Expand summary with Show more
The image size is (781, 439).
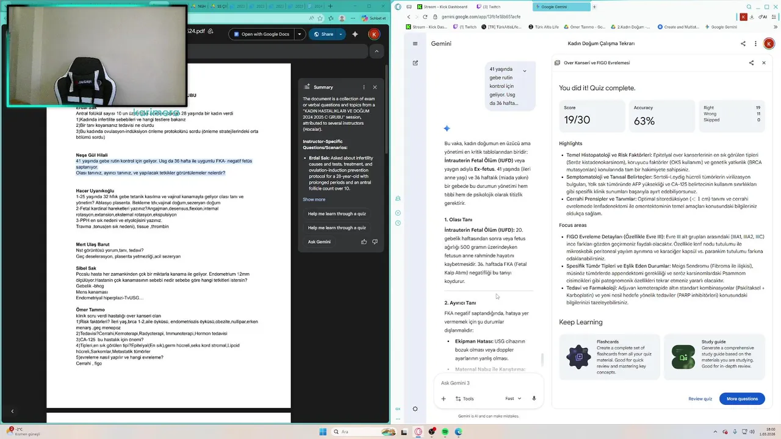pos(314,199)
